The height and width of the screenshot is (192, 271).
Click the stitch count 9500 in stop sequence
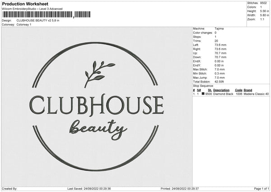pos(209,94)
